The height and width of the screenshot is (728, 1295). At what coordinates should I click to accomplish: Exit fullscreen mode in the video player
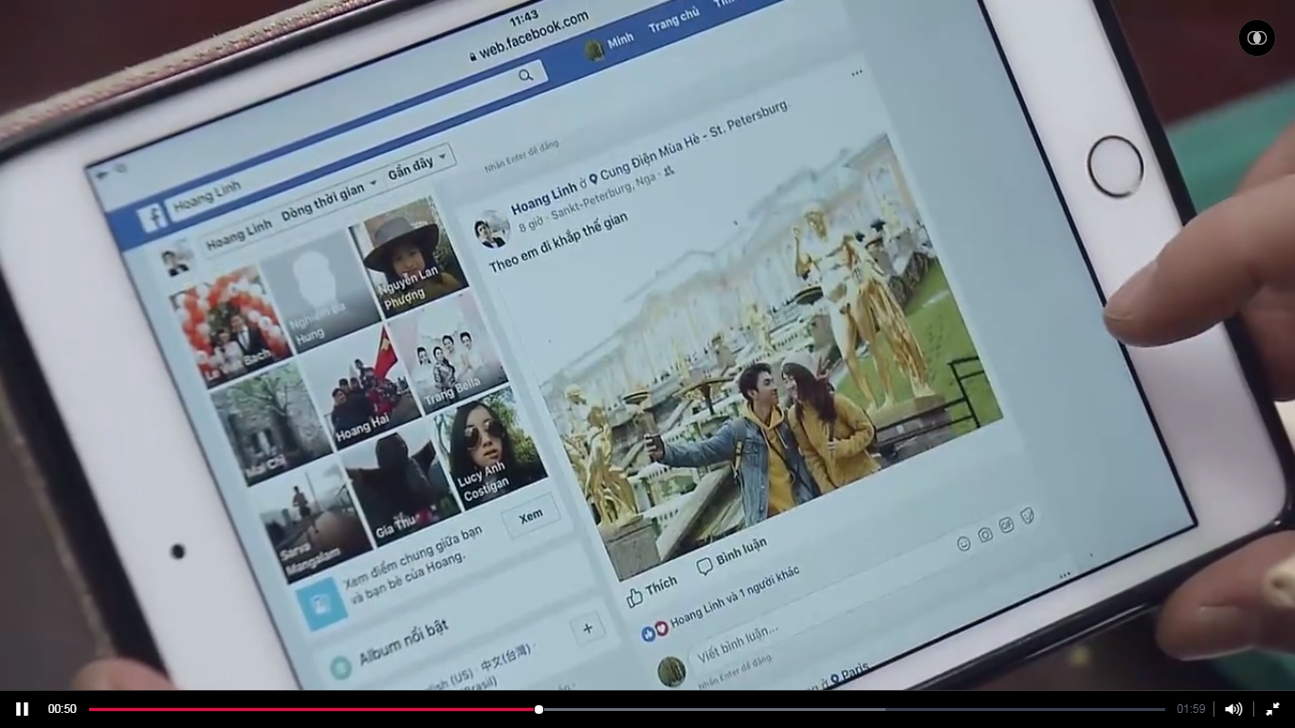pyautogui.click(x=1272, y=709)
